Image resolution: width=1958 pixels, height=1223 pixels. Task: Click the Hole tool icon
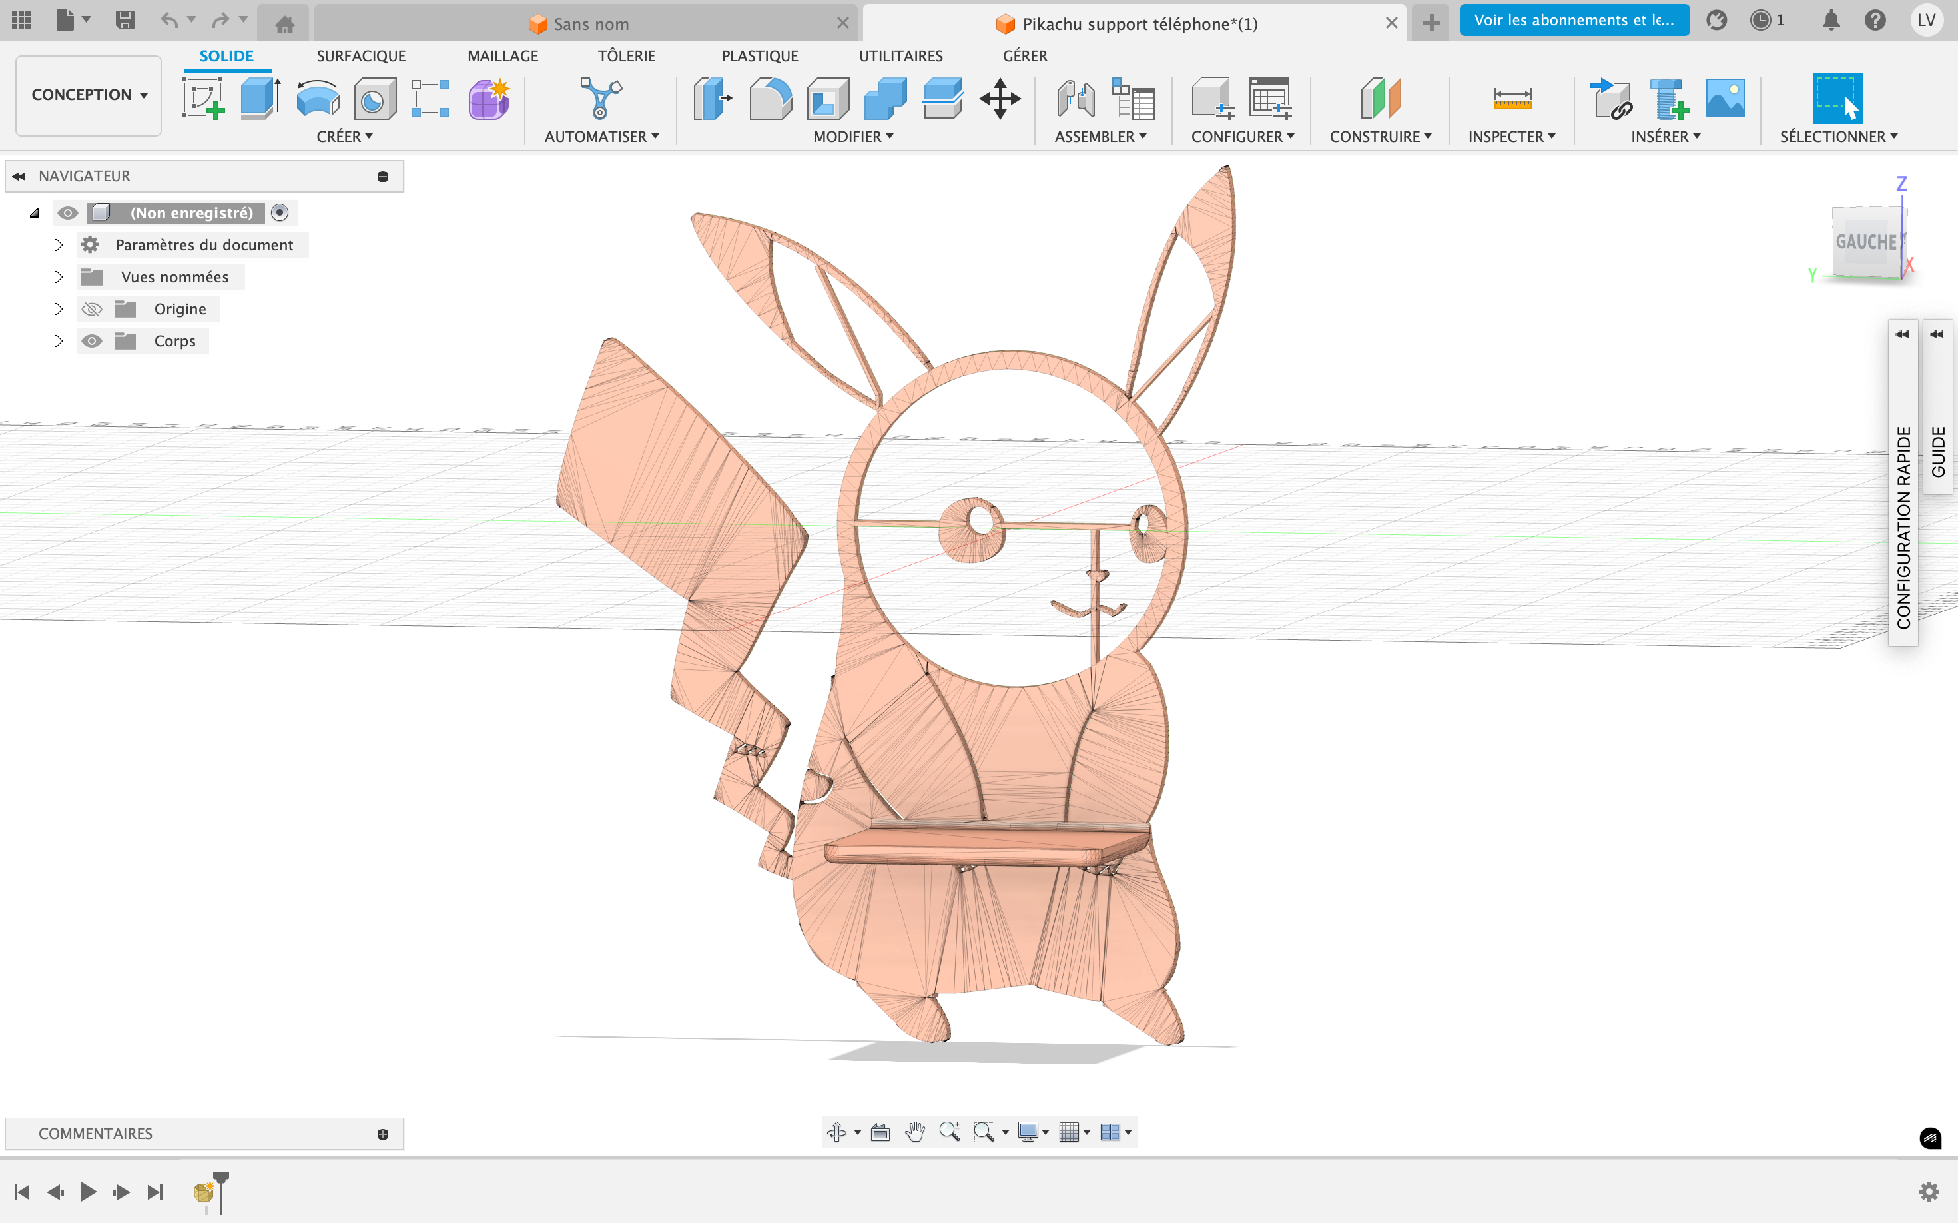(x=374, y=99)
